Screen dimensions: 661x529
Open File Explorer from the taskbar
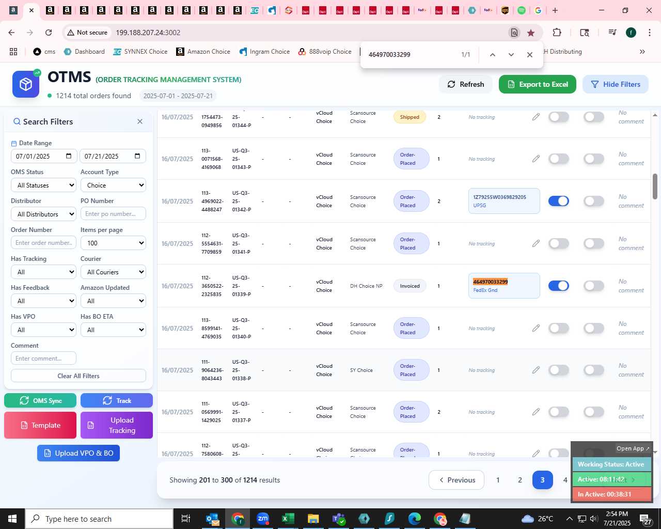pos(313,519)
